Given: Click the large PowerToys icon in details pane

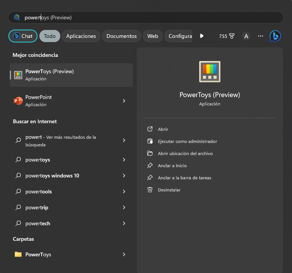Looking at the screenshot, I should point(210,72).
